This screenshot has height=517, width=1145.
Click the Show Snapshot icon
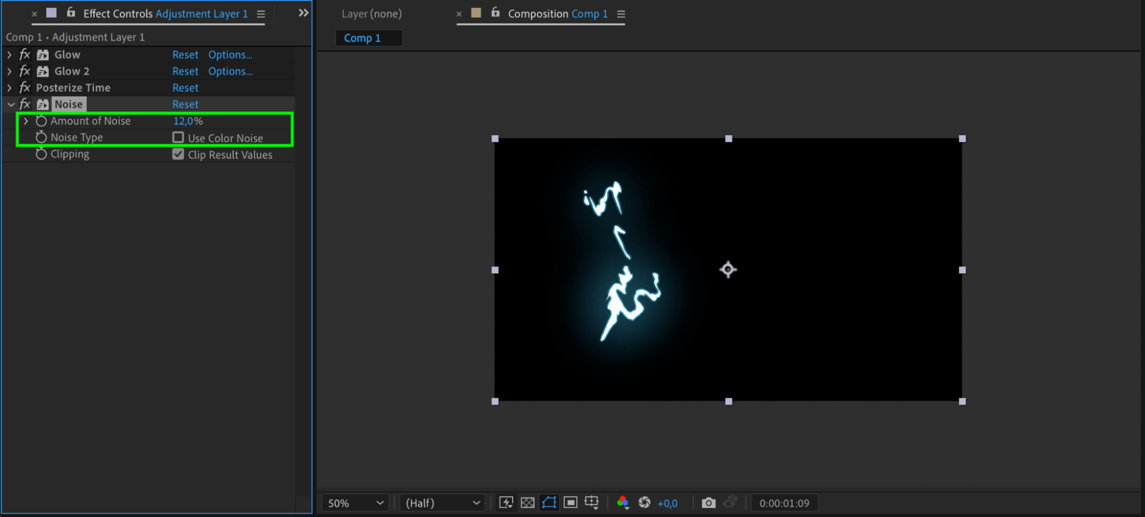tap(730, 503)
